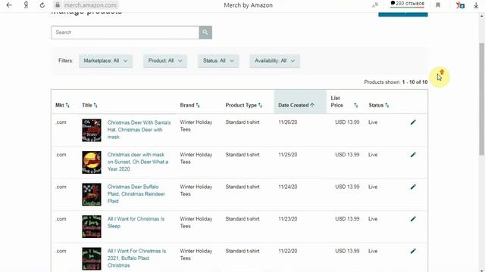
Task: Edit the 11/25/20 product with pencil icon
Action: 413,155
